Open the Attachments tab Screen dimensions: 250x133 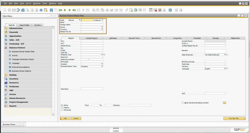[x=235, y=38]
